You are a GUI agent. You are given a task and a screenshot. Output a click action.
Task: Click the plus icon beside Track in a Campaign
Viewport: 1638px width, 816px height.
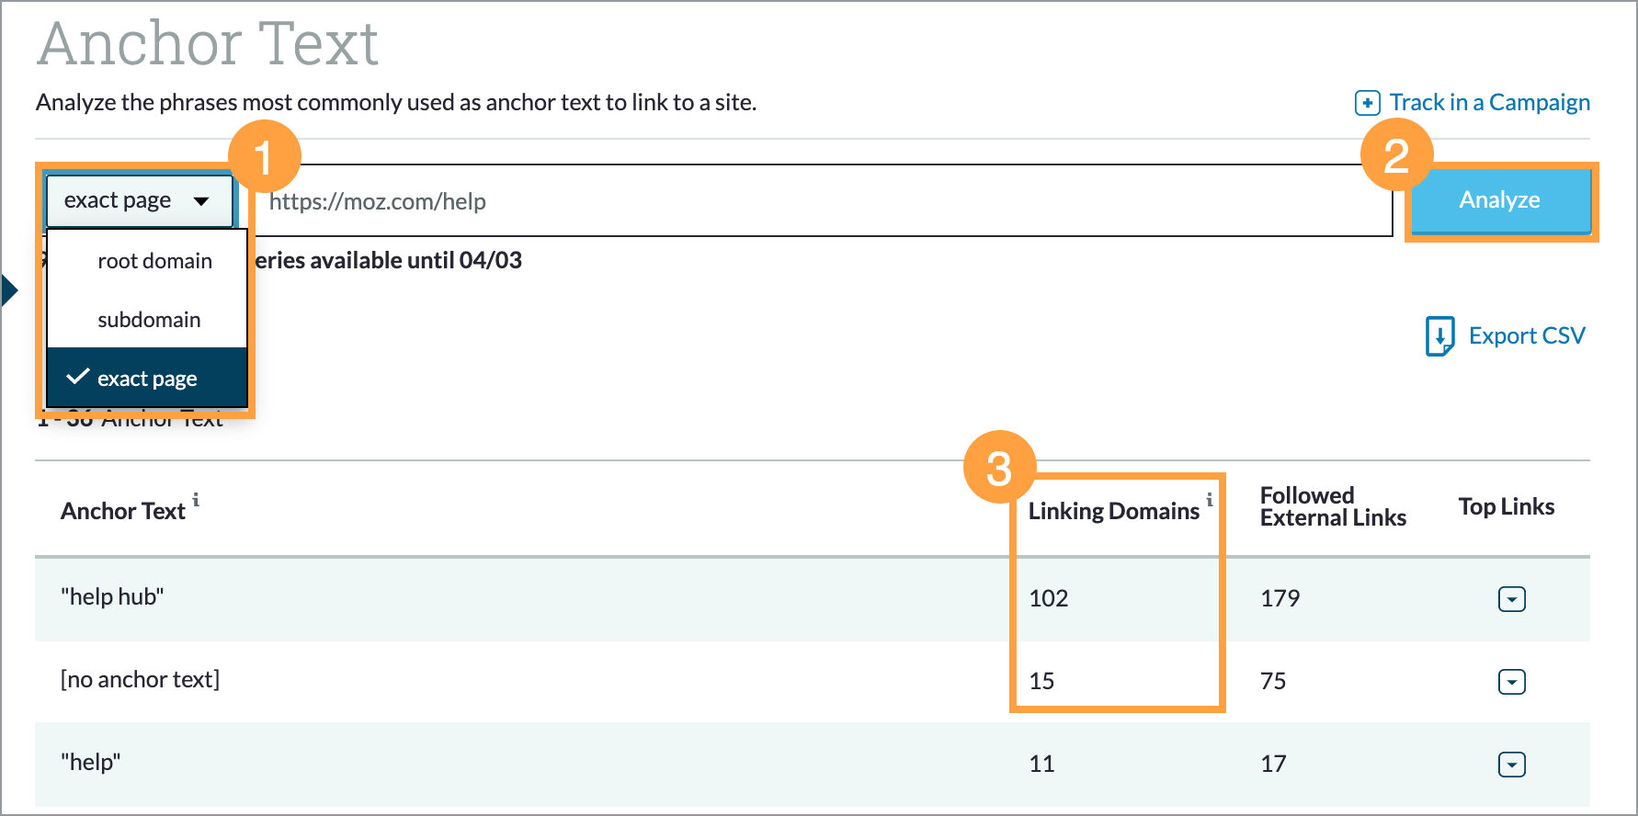click(1367, 103)
